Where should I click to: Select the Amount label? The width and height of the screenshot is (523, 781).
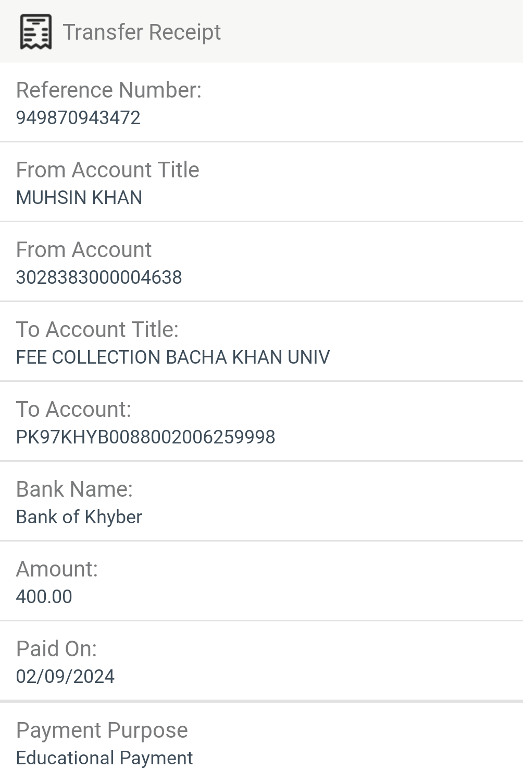57,569
